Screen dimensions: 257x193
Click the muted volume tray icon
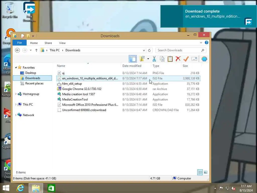(233, 188)
